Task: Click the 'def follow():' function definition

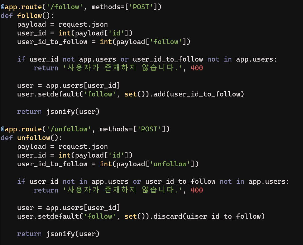Action: click(x=27, y=16)
